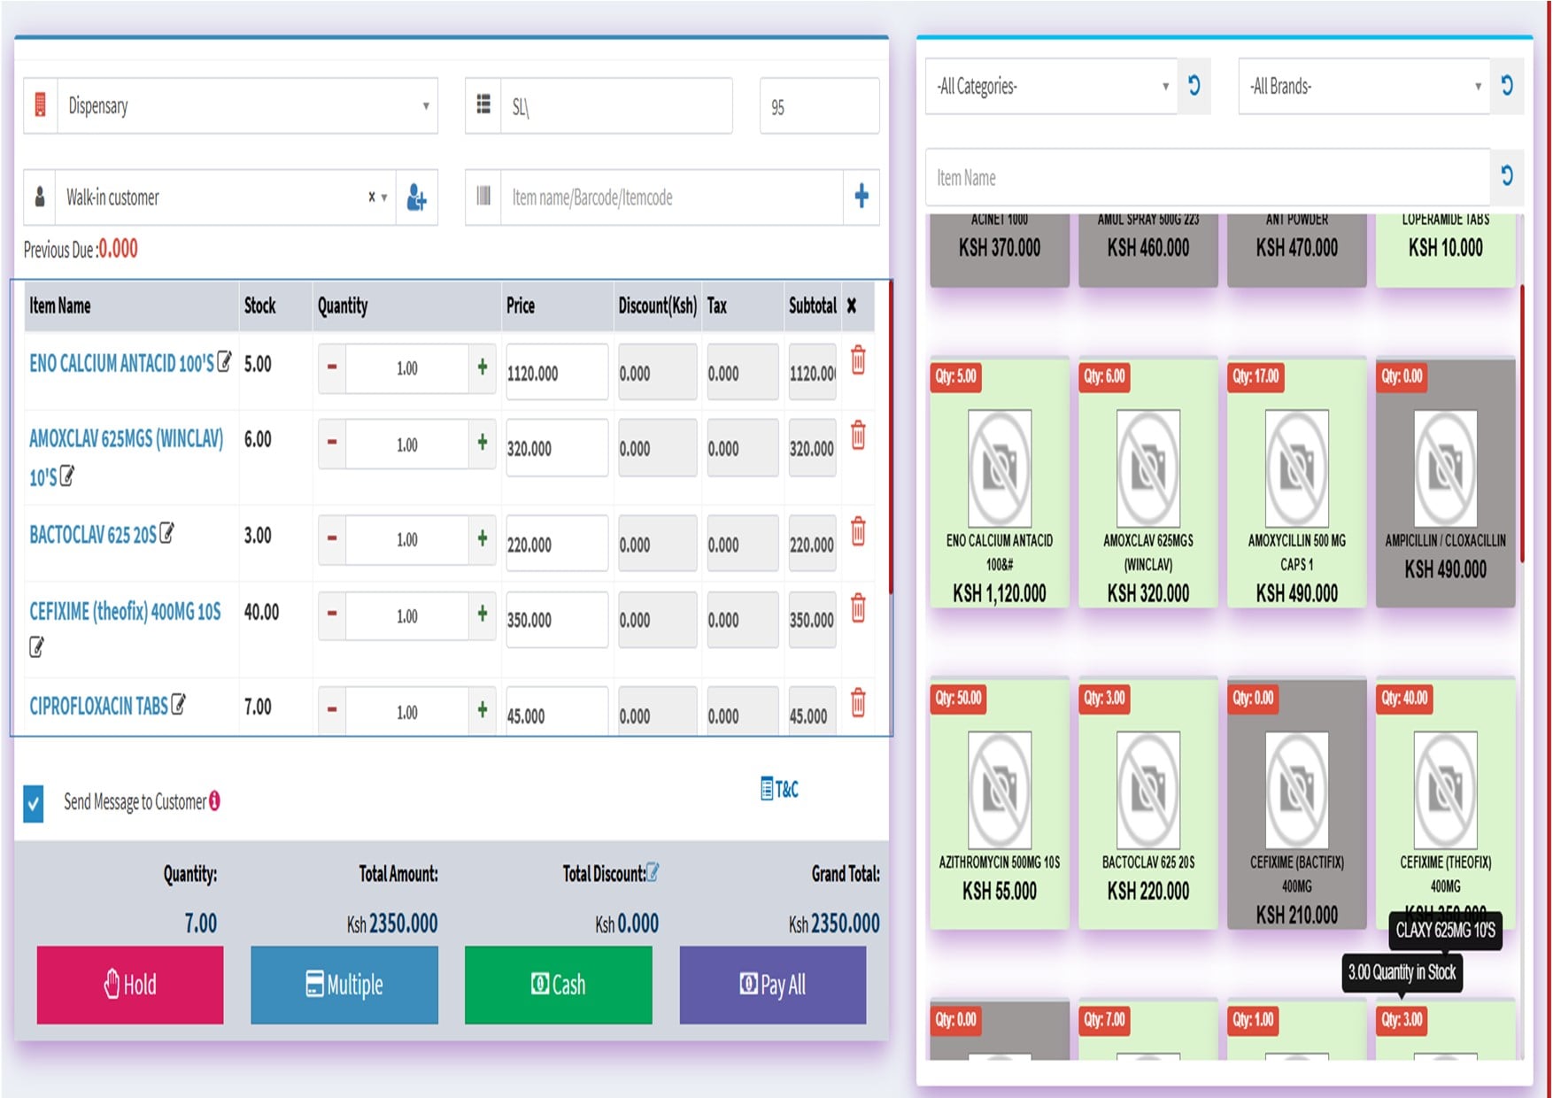Open the Walk-in customer dropdown
The height and width of the screenshot is (1098, 1553).
tap(226, 197)
